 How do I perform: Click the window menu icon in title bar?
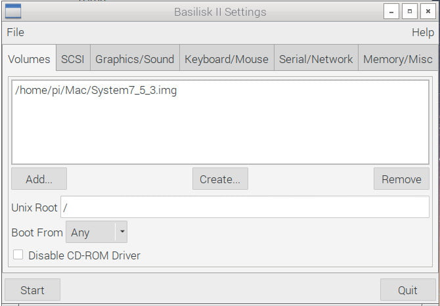pos(13,11)
